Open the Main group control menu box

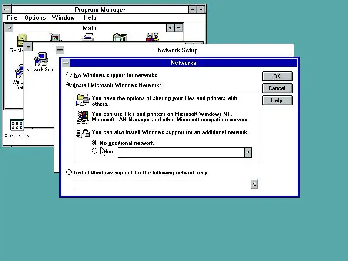click(x=9, y=28)
